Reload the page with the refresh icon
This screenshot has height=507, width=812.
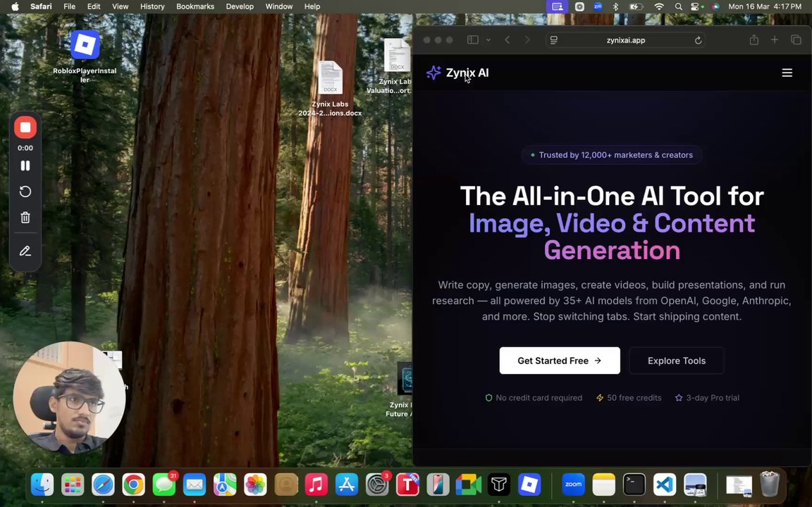[698, 40]
